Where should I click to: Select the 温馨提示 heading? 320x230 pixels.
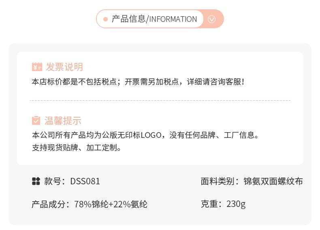[x=63, y=120]
